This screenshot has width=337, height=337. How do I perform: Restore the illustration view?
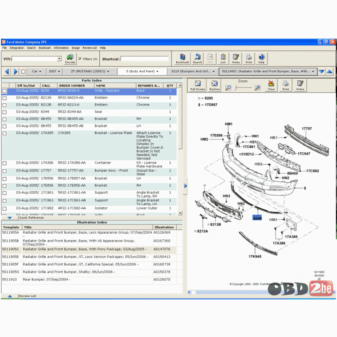pos(214,85)
